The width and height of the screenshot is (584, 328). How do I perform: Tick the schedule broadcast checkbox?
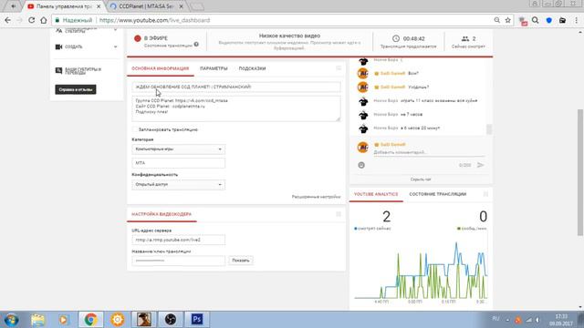(x=134, y=129)
